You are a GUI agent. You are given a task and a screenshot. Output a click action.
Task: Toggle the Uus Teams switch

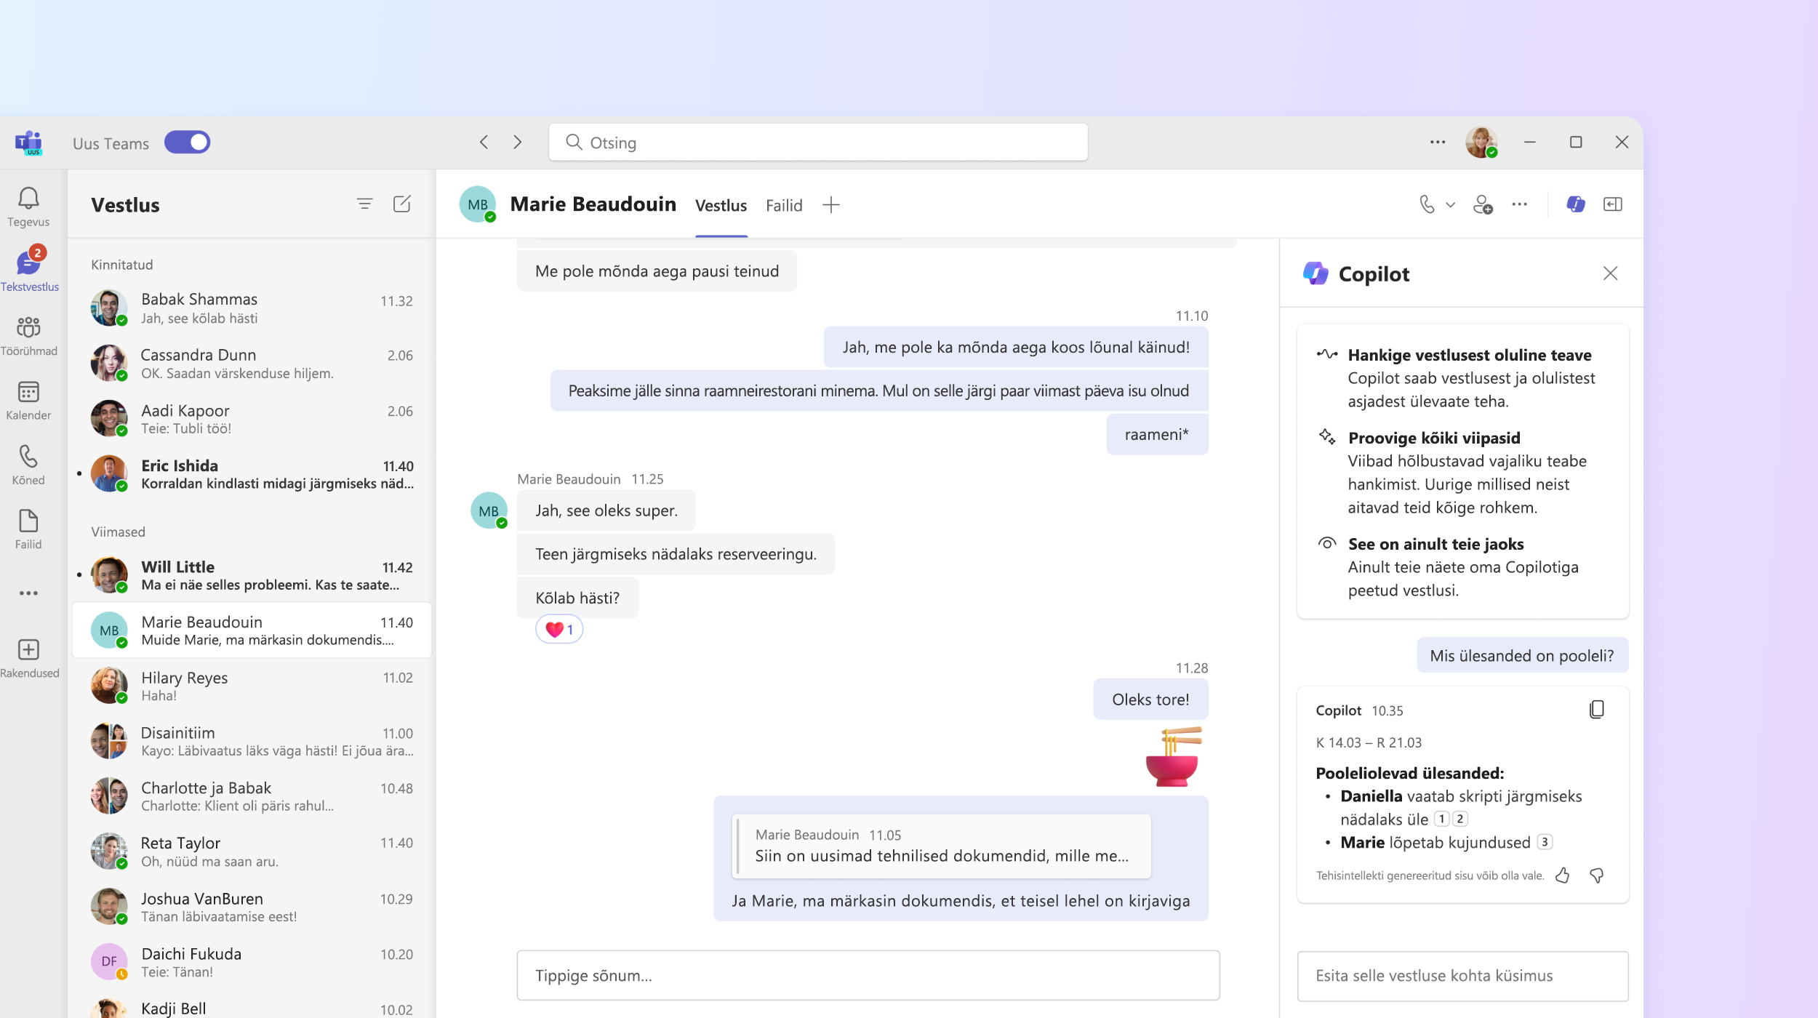[x=187, y=142]
